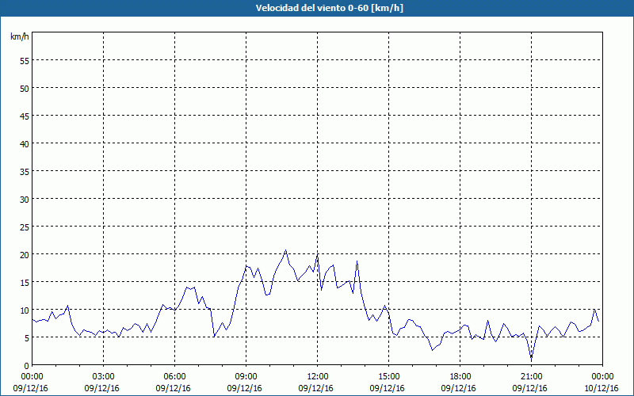This screenshot has height=396, width=634.
Task: Click the y-axis value 50
Action: (x=25, y=89)
